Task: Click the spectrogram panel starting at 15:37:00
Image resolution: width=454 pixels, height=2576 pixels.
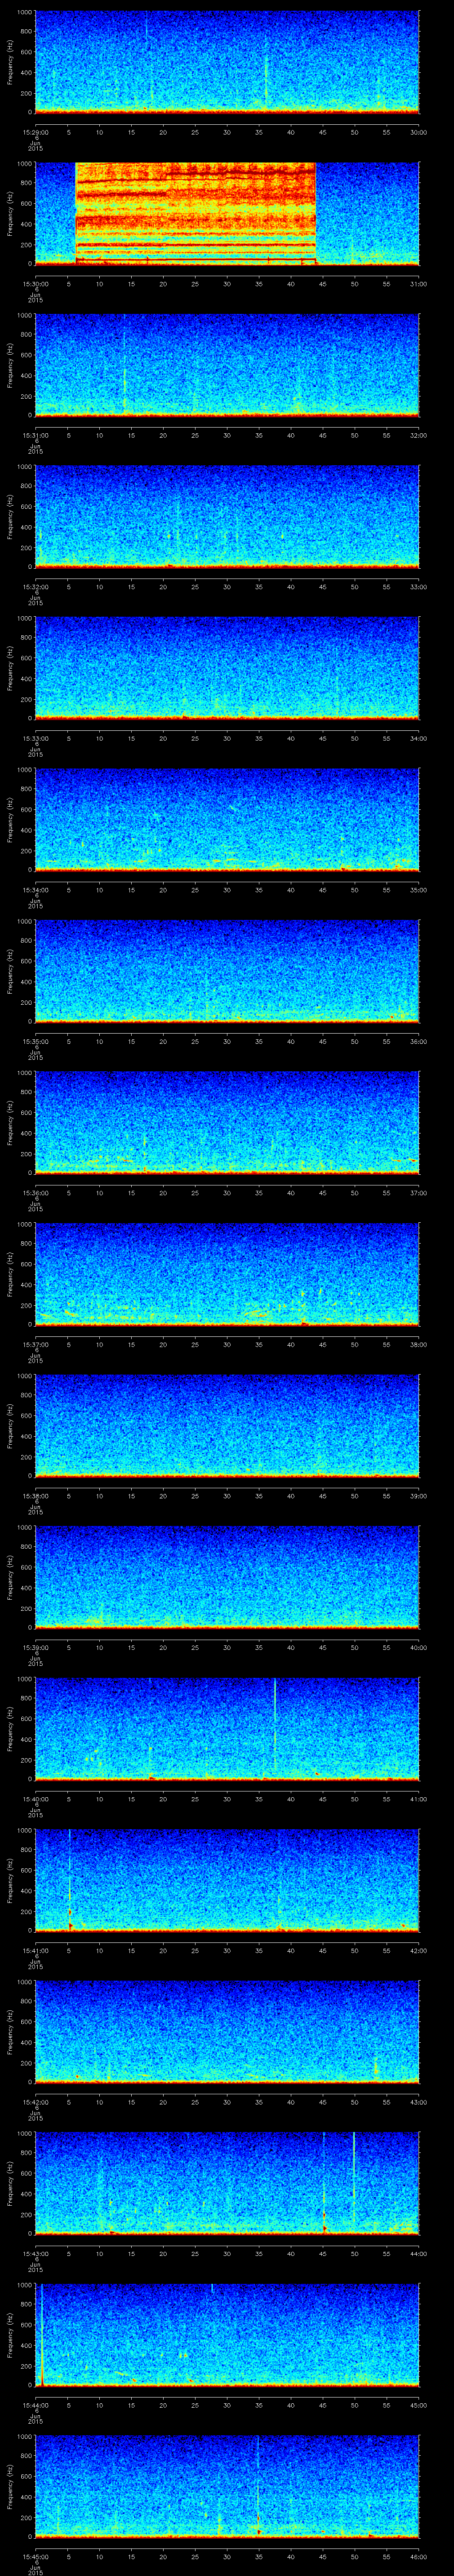Action: [227, 1274]
